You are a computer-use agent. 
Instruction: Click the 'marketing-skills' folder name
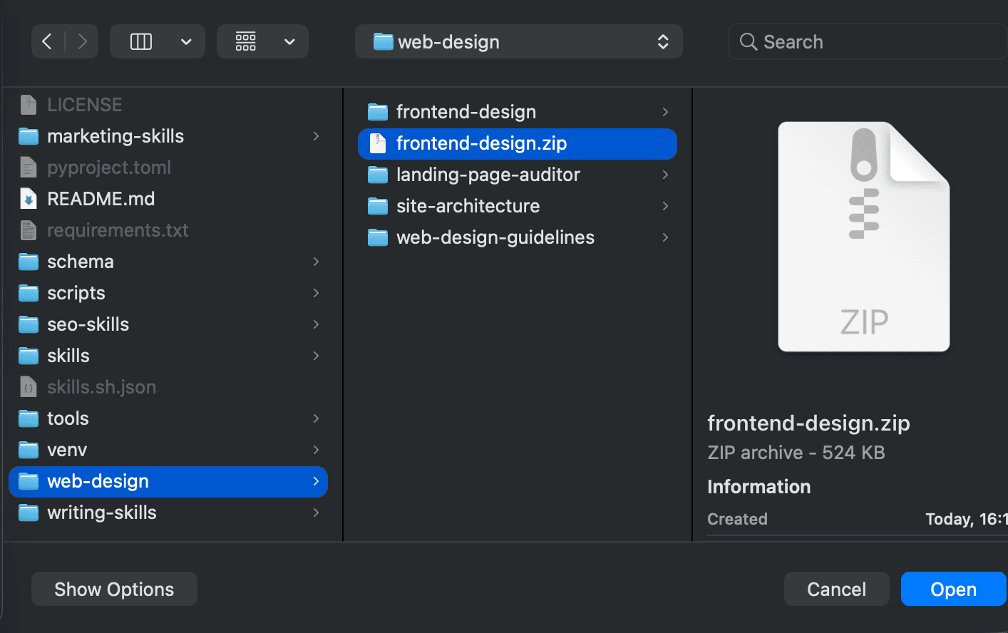115,136
